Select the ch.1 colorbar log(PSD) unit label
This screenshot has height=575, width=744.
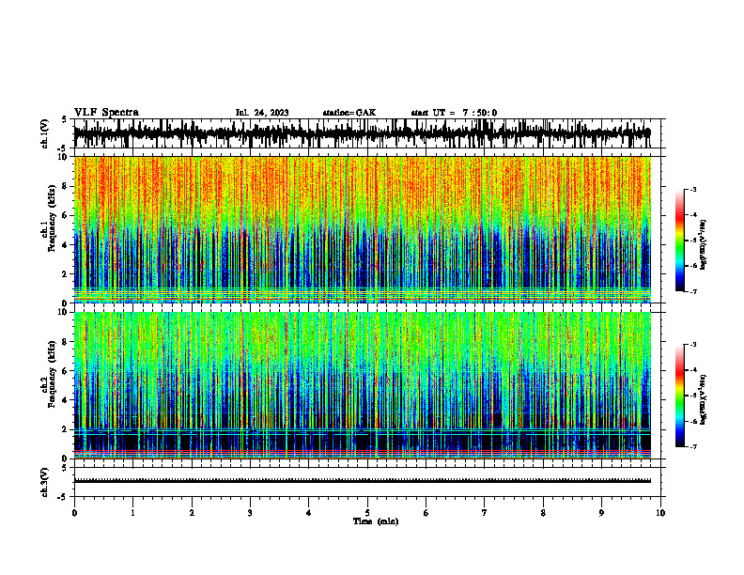[x=704, y=244]
